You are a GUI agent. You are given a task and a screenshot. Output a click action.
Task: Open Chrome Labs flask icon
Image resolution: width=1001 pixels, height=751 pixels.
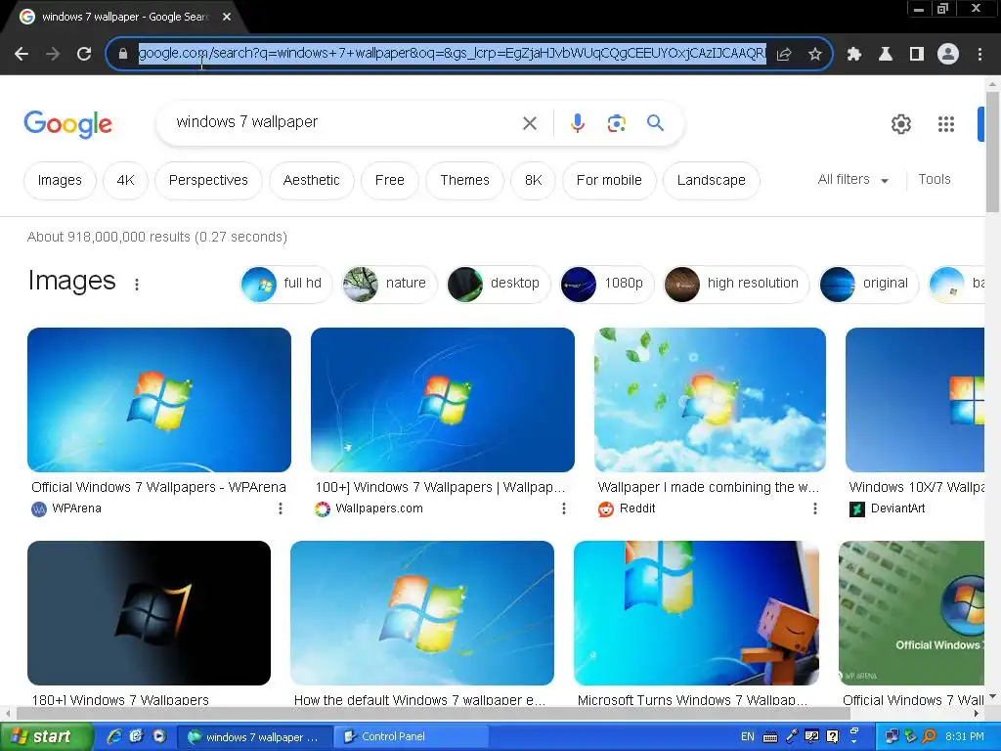[x=886, y=54]
